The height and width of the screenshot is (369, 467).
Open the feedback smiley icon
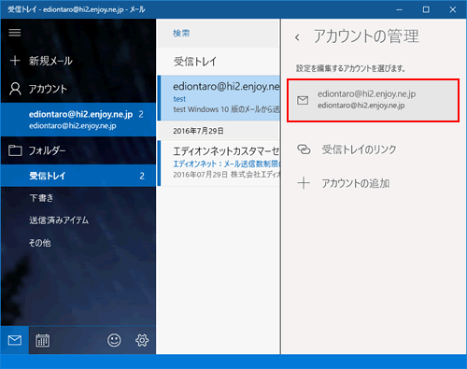114,340
